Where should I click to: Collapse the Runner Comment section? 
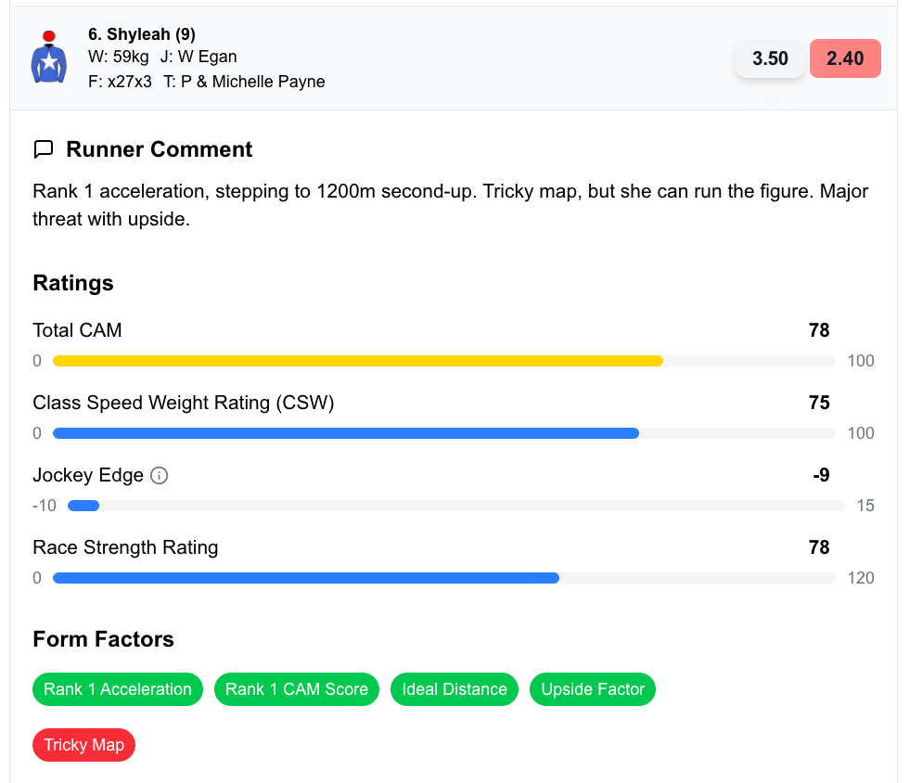(x=158, y=149)
